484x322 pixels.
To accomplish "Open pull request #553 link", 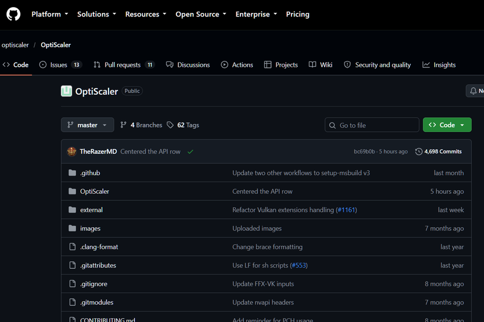I will click(x=299, y=265).
